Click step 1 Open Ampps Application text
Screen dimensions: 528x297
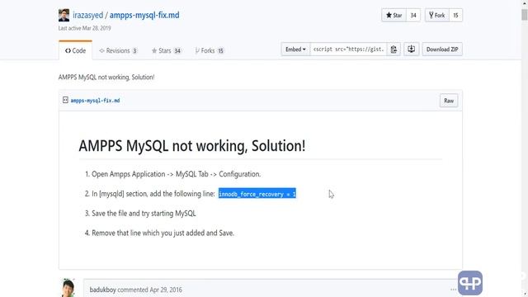[x=176, y=174]
